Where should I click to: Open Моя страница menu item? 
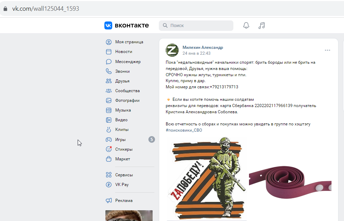[x=129, y=42]
